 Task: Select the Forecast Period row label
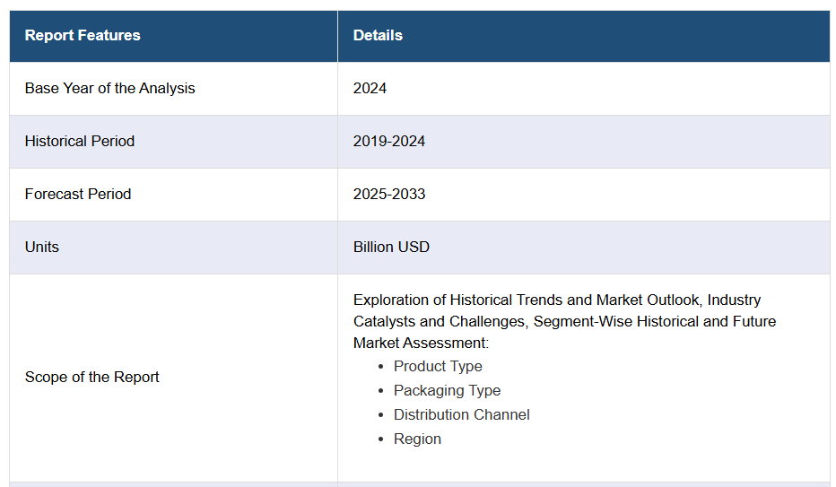coord(78,195)
